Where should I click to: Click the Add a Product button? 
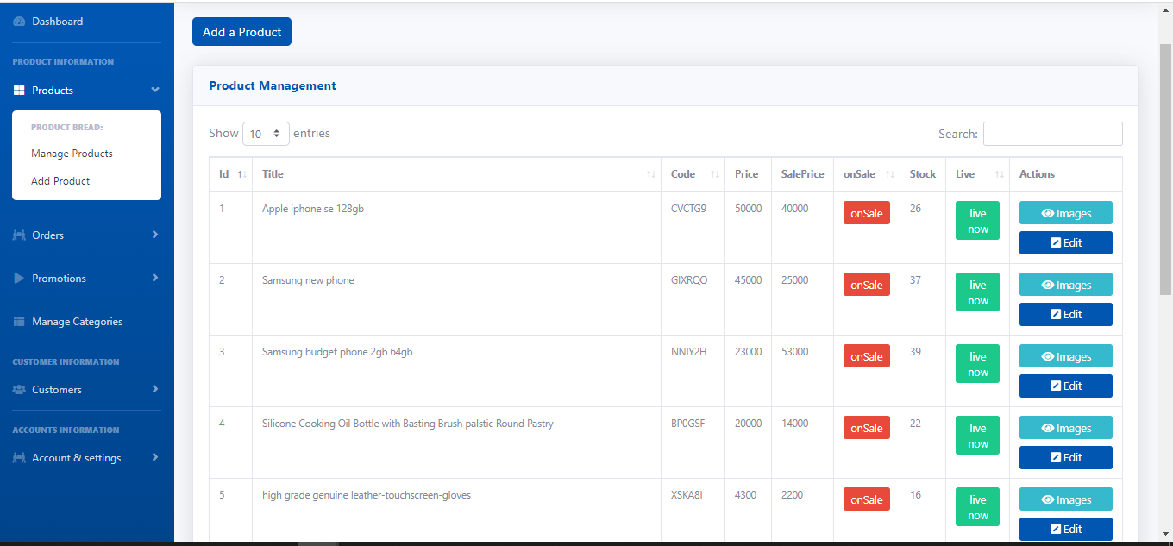[x=241, y=32]
